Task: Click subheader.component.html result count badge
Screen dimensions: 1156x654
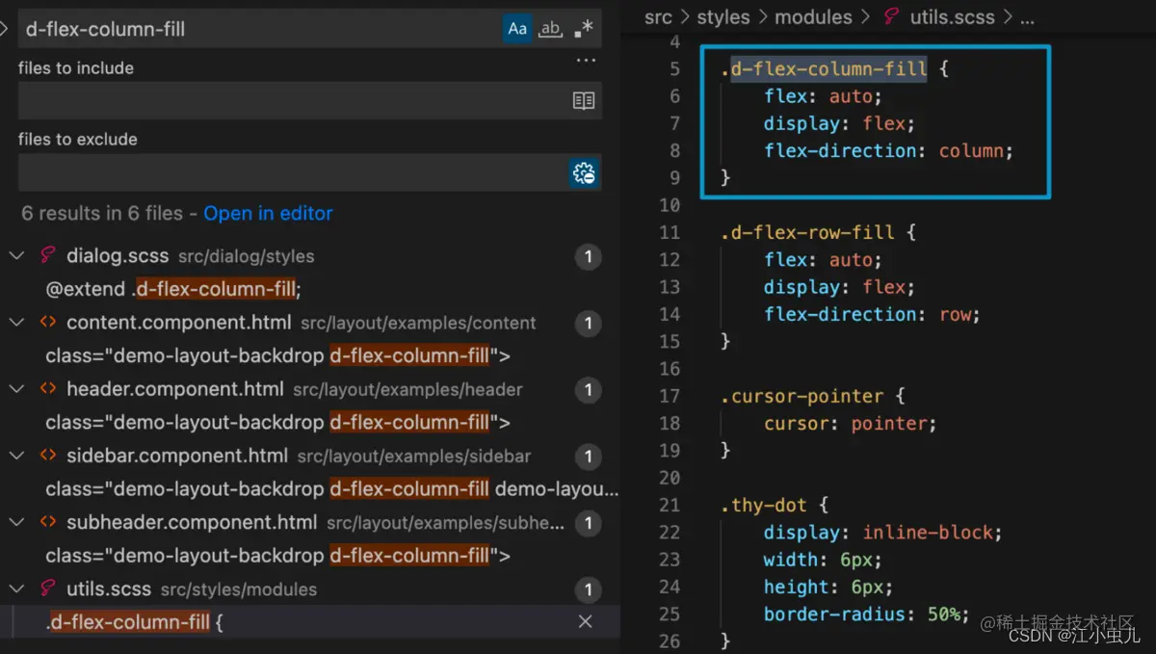Action: tap(588, 524)
